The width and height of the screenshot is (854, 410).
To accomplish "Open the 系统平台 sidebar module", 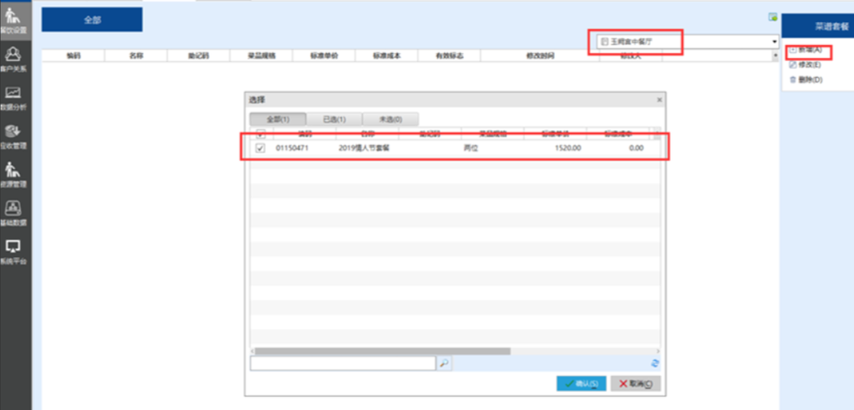I will tap(14, 251).
